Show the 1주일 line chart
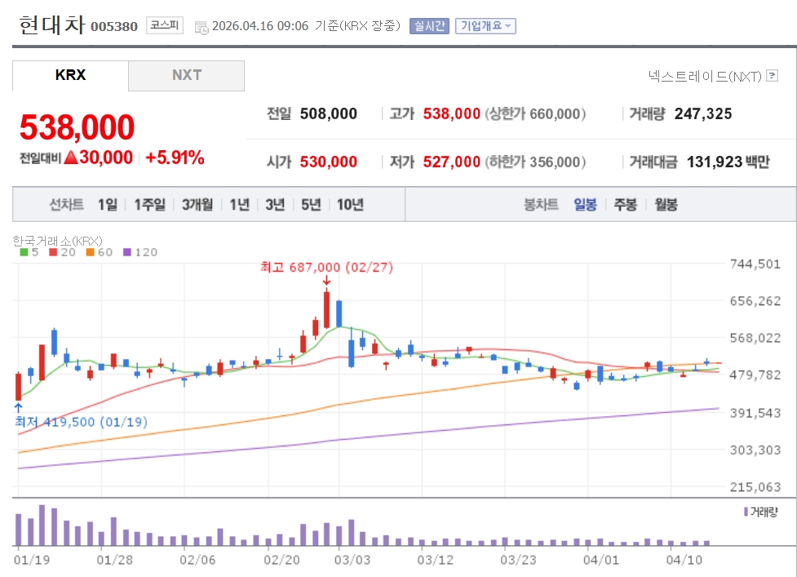 point(149,204)
